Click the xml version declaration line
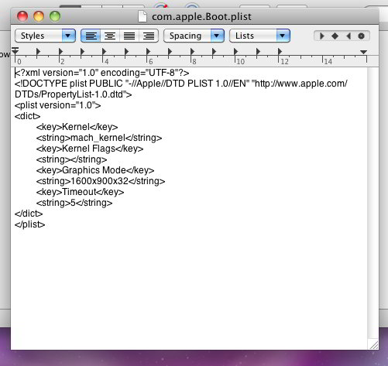 102,73
